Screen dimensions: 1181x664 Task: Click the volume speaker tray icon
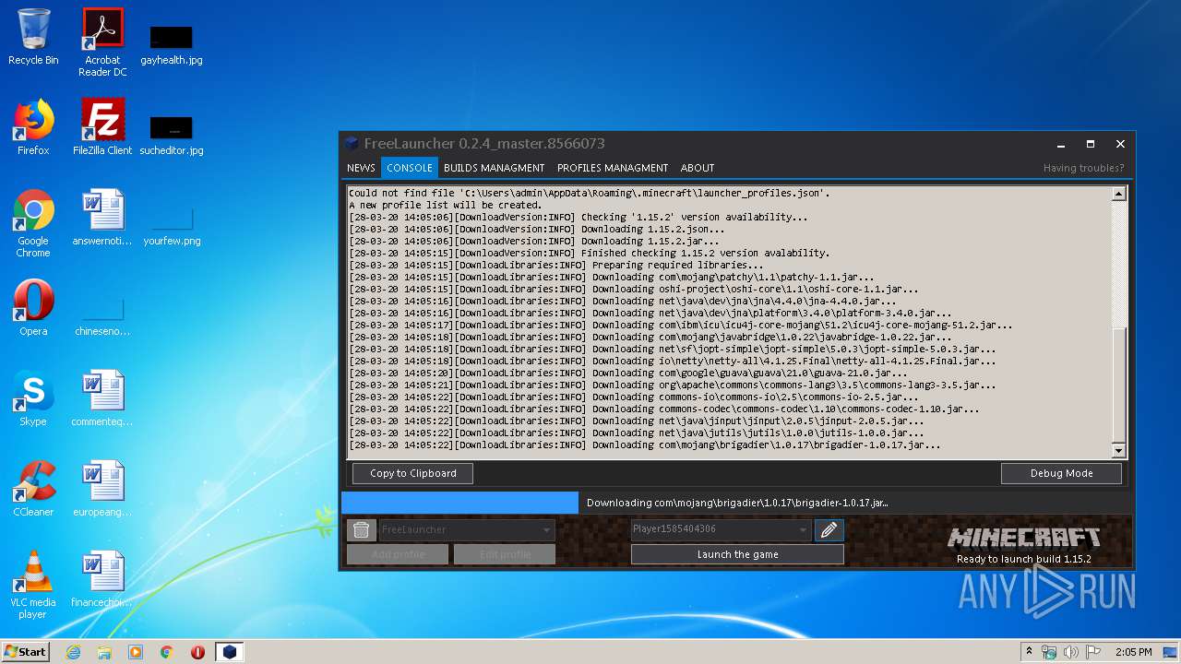[x=1070, y=652]
